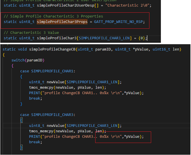
Task: Click tmos_memcpy call under CHAR1 case
Action: tap(67, 88)
